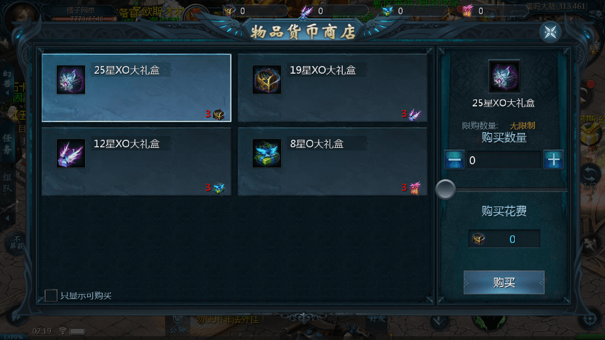Select the 25星XO大礼盒 item icon
This screenshot has width=605, height=340.
pyautogui.click(x=71, y=80)
